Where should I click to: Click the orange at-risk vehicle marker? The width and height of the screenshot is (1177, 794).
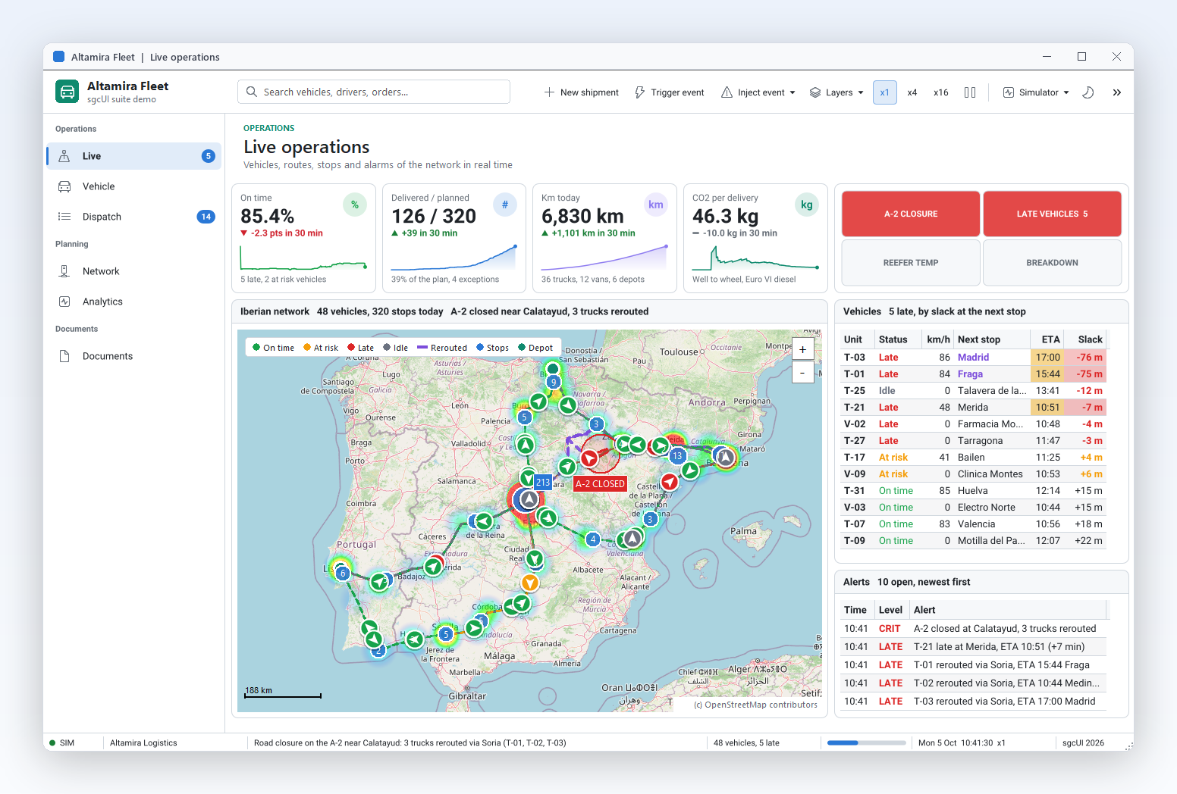click(530, 583)
